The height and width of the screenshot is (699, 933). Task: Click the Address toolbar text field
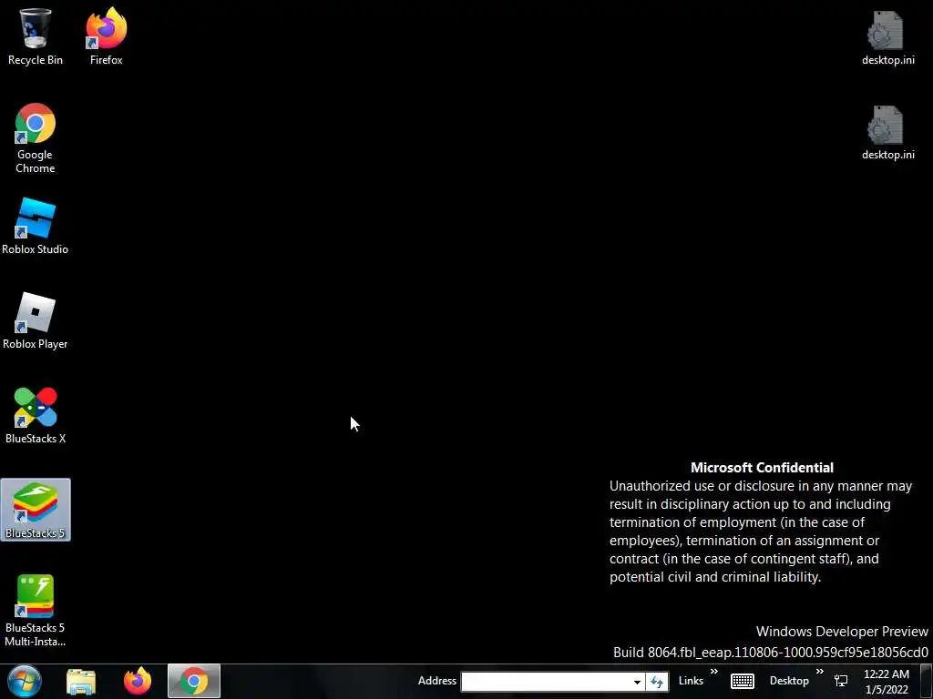(545, 682)
